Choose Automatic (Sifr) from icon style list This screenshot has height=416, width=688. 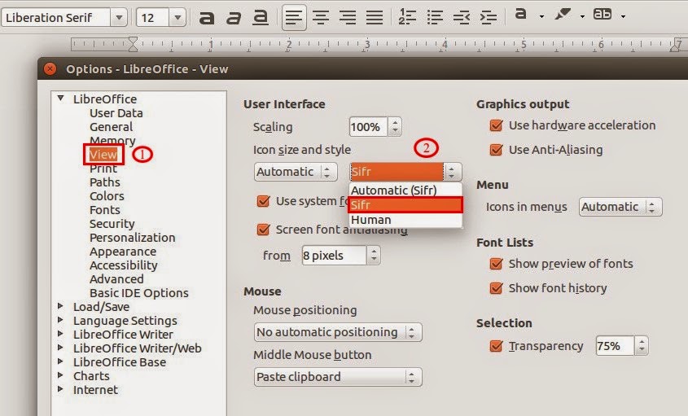tap(405, 190)
